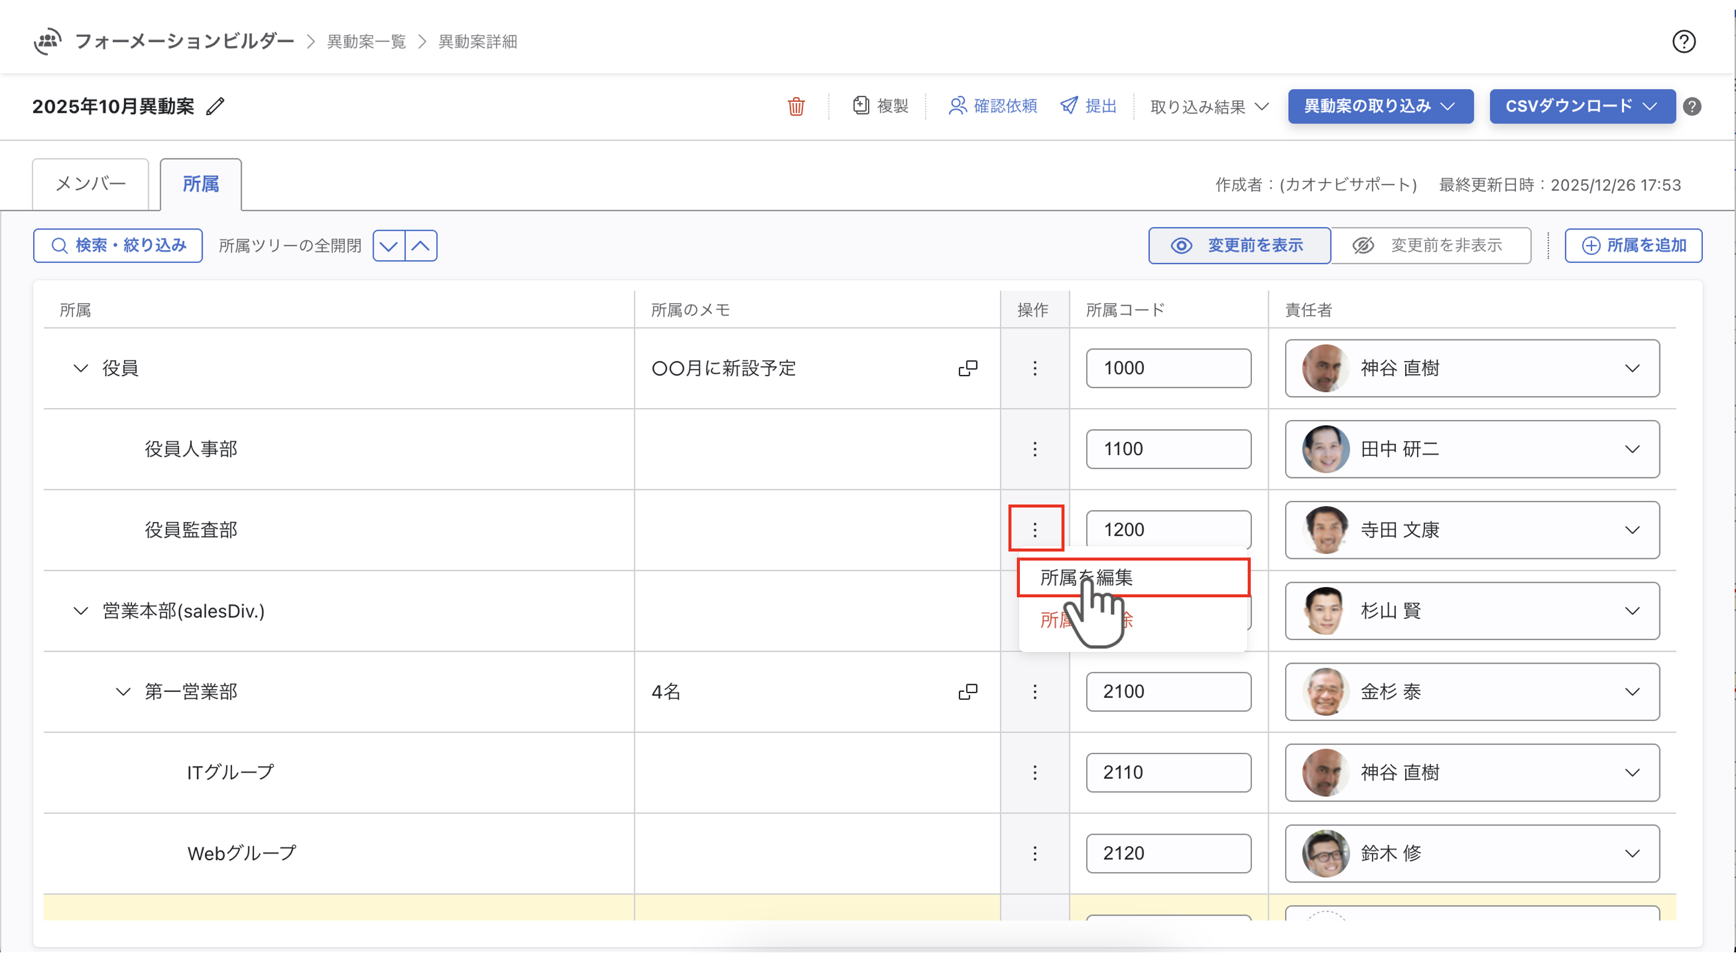Enable 変更前を表示 eye toggle
1736x962 pixels.
click(x=1239, y=246)
